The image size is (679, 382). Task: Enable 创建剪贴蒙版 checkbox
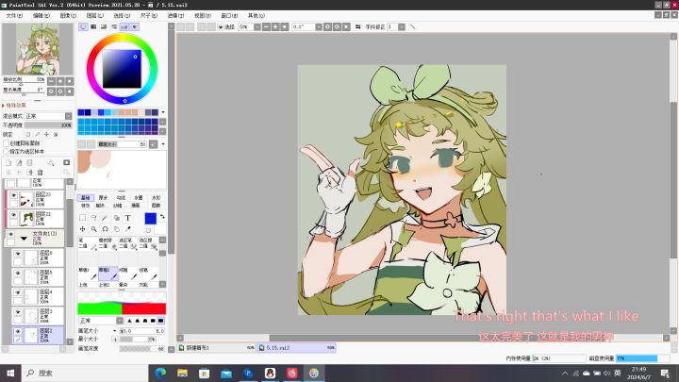pyautogui.click(x=6, y=143)
